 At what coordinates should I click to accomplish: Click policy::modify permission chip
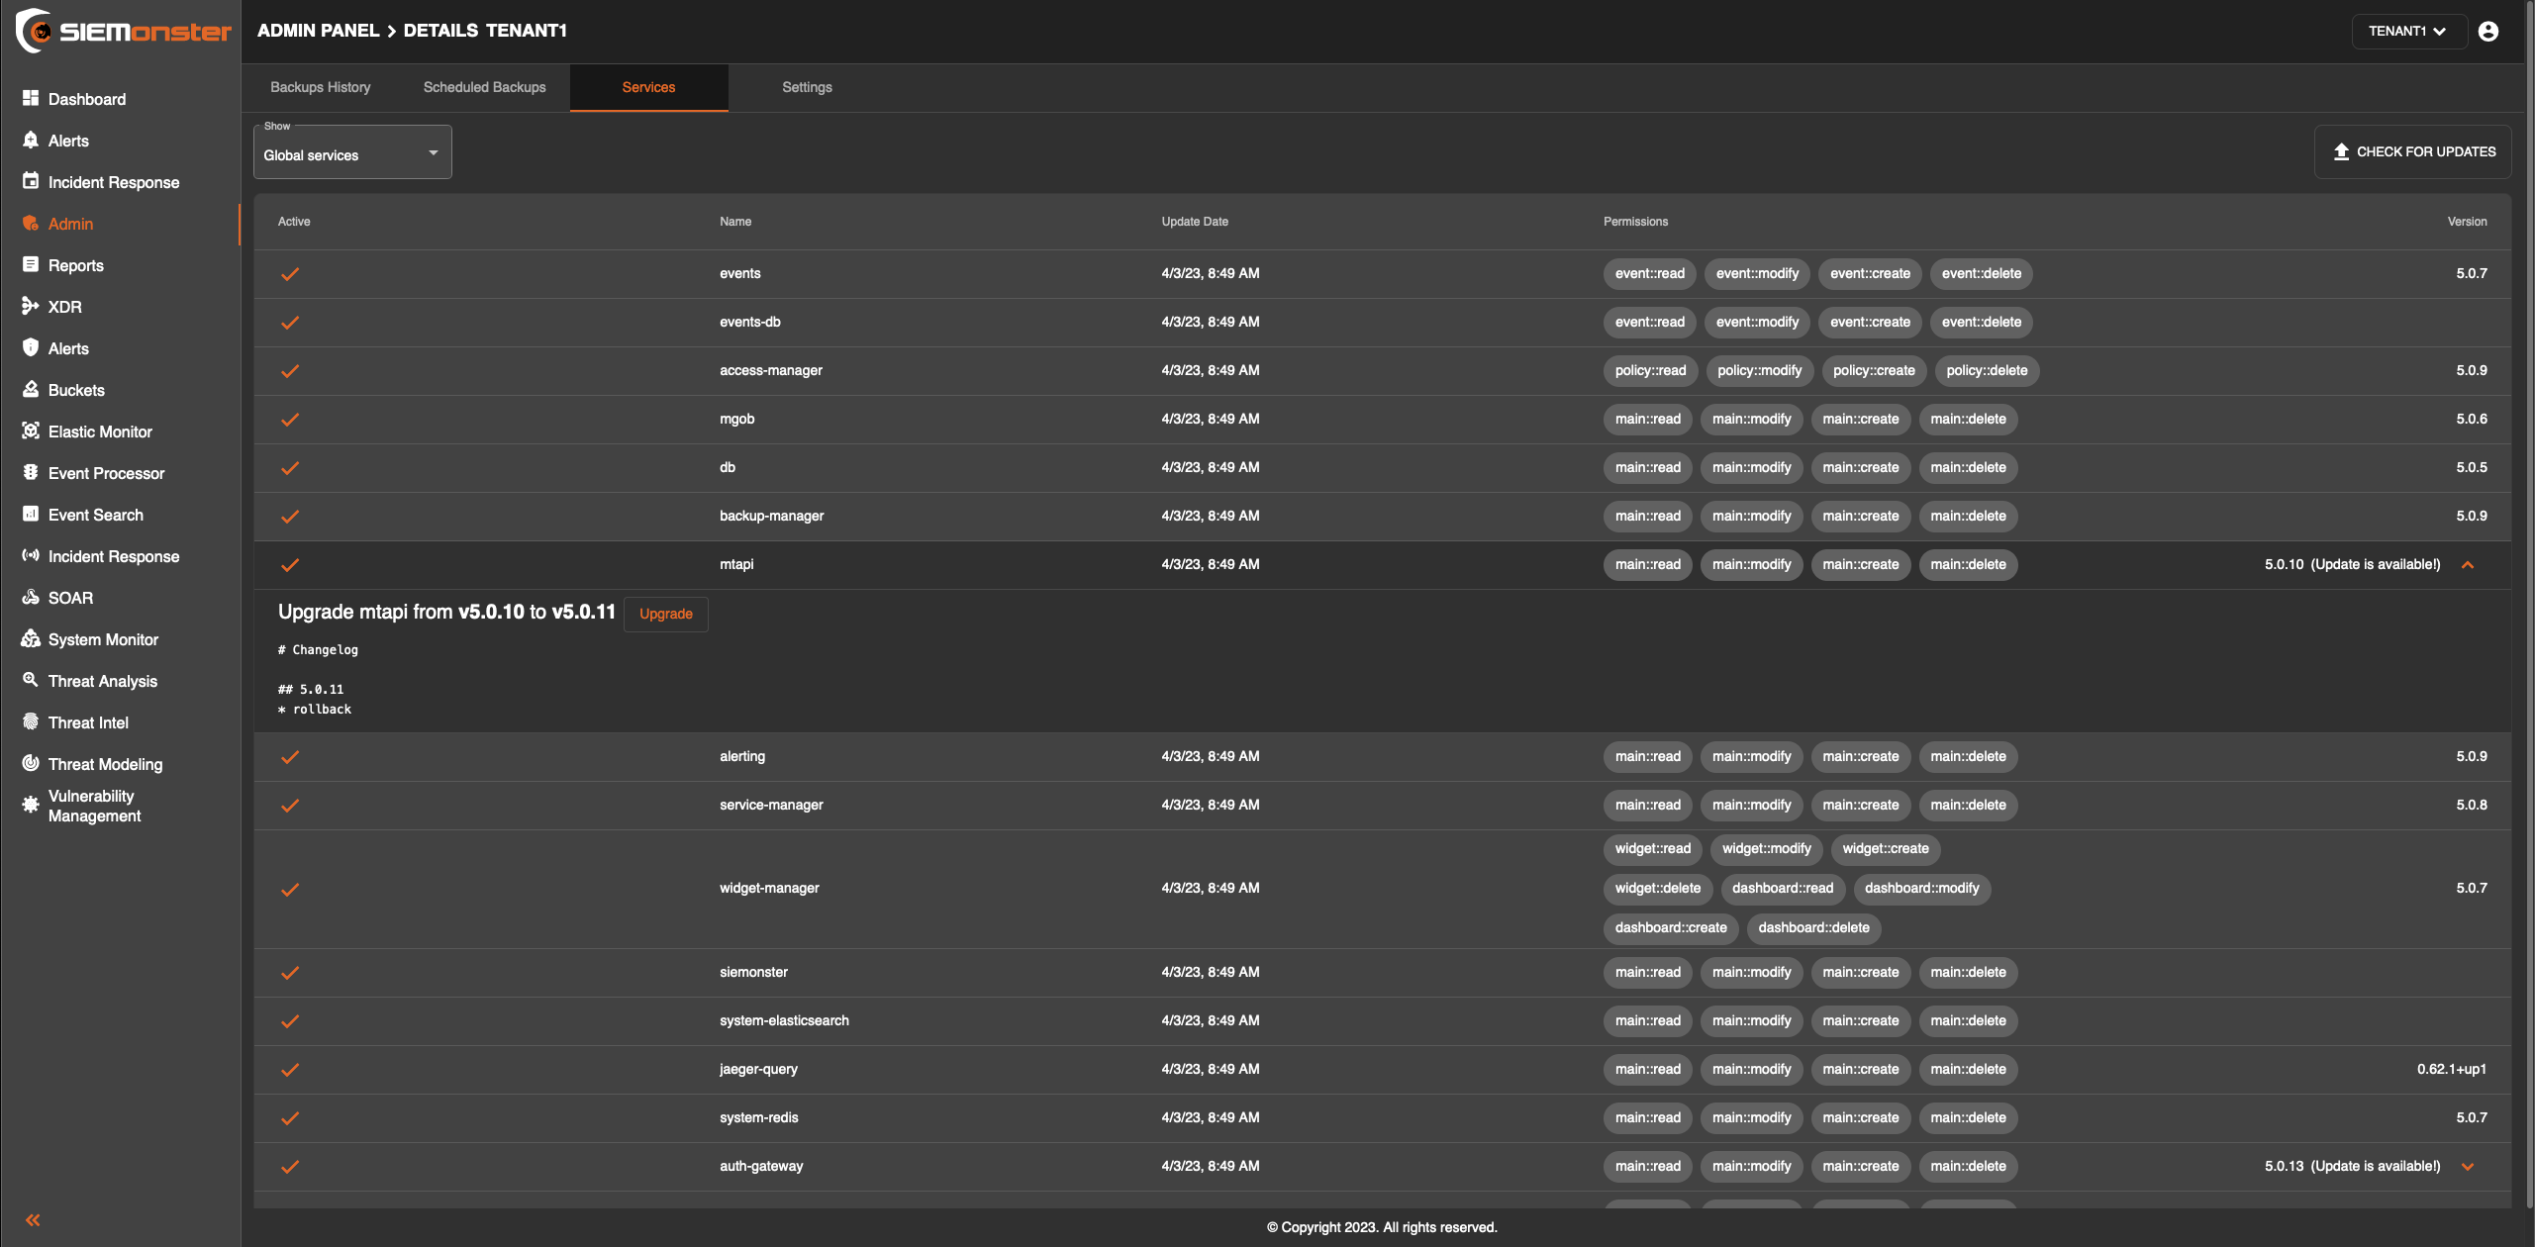pos(1760,371)
